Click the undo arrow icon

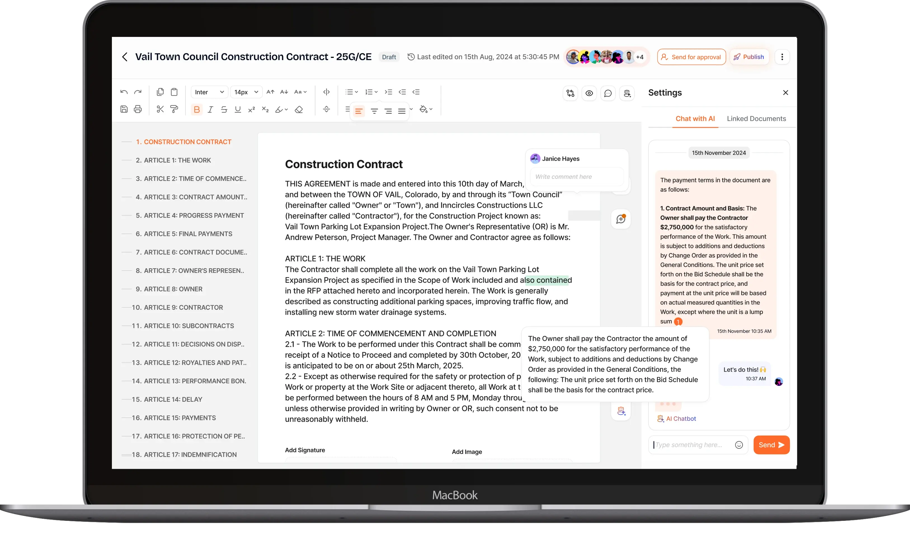(124, 92)
